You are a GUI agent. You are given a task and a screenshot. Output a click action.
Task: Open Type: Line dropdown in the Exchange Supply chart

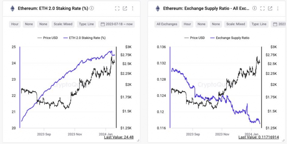[x=259, y=24]
